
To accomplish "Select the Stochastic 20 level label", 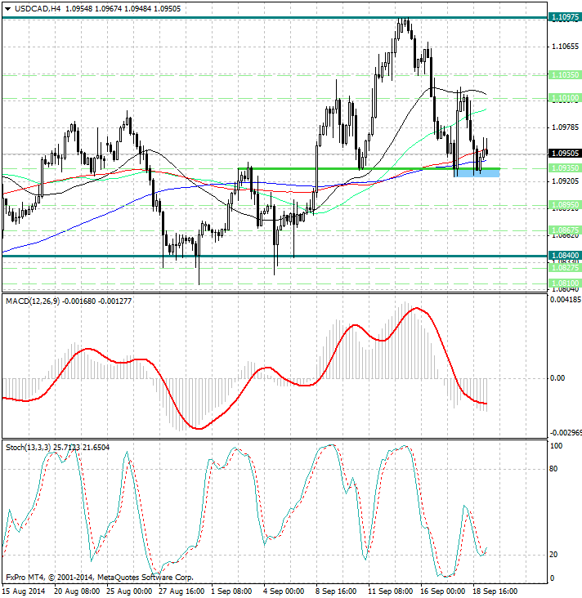I will (553, 555).
